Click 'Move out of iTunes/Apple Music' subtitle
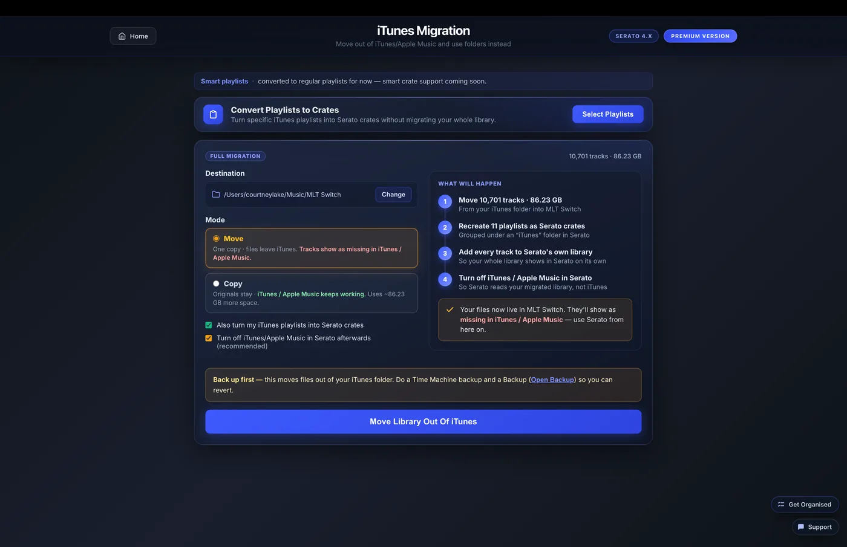The image size is (847, 547). point(423,44)
